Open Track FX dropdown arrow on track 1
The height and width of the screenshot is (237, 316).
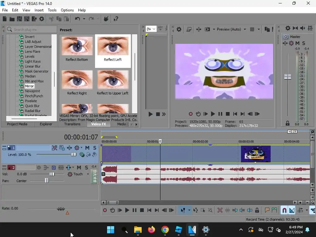click(81, 148)
